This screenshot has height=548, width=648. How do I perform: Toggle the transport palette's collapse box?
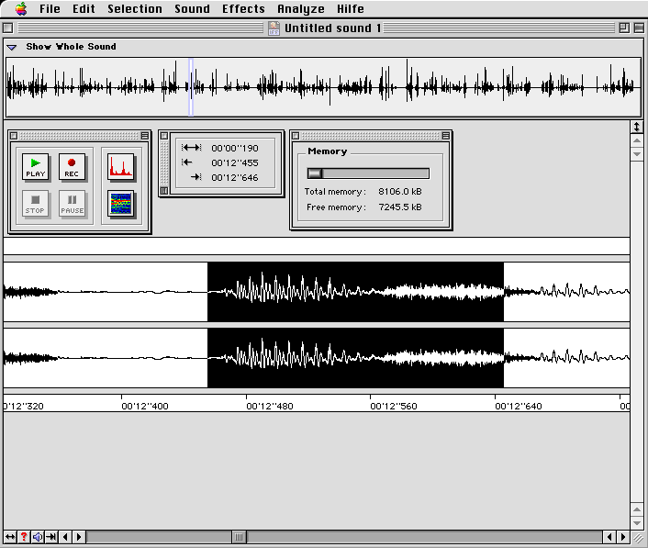click(x=145, y=136)
